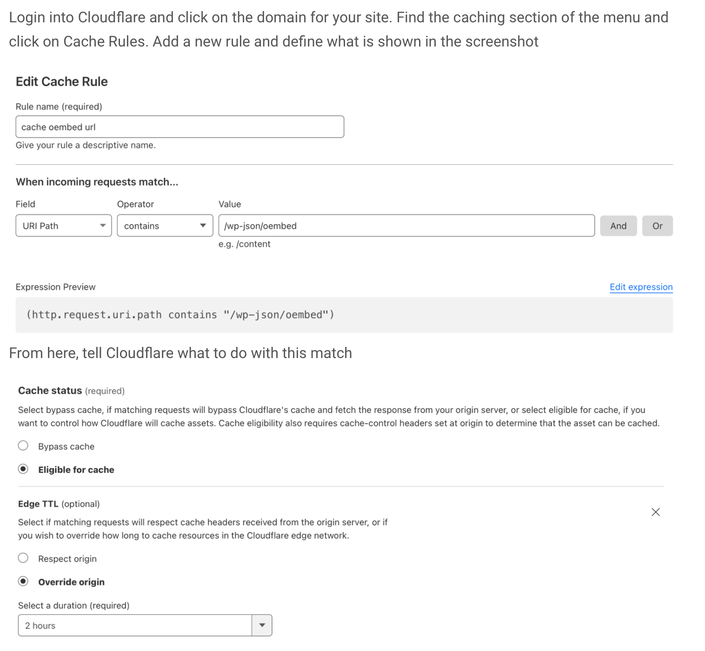Viewport: 705px width, 651px height.
Task: Click the duration dropdown arrow button
Action: [262, 625]
